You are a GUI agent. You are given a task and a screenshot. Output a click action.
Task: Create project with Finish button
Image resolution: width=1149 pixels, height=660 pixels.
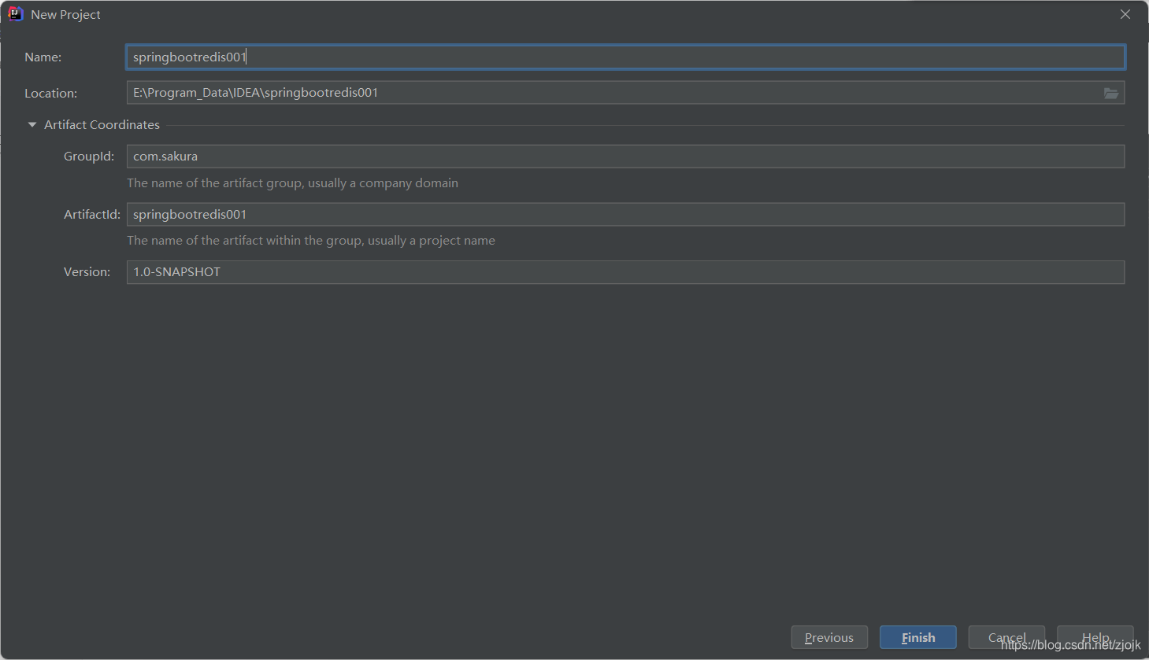[x=918, y=637]
